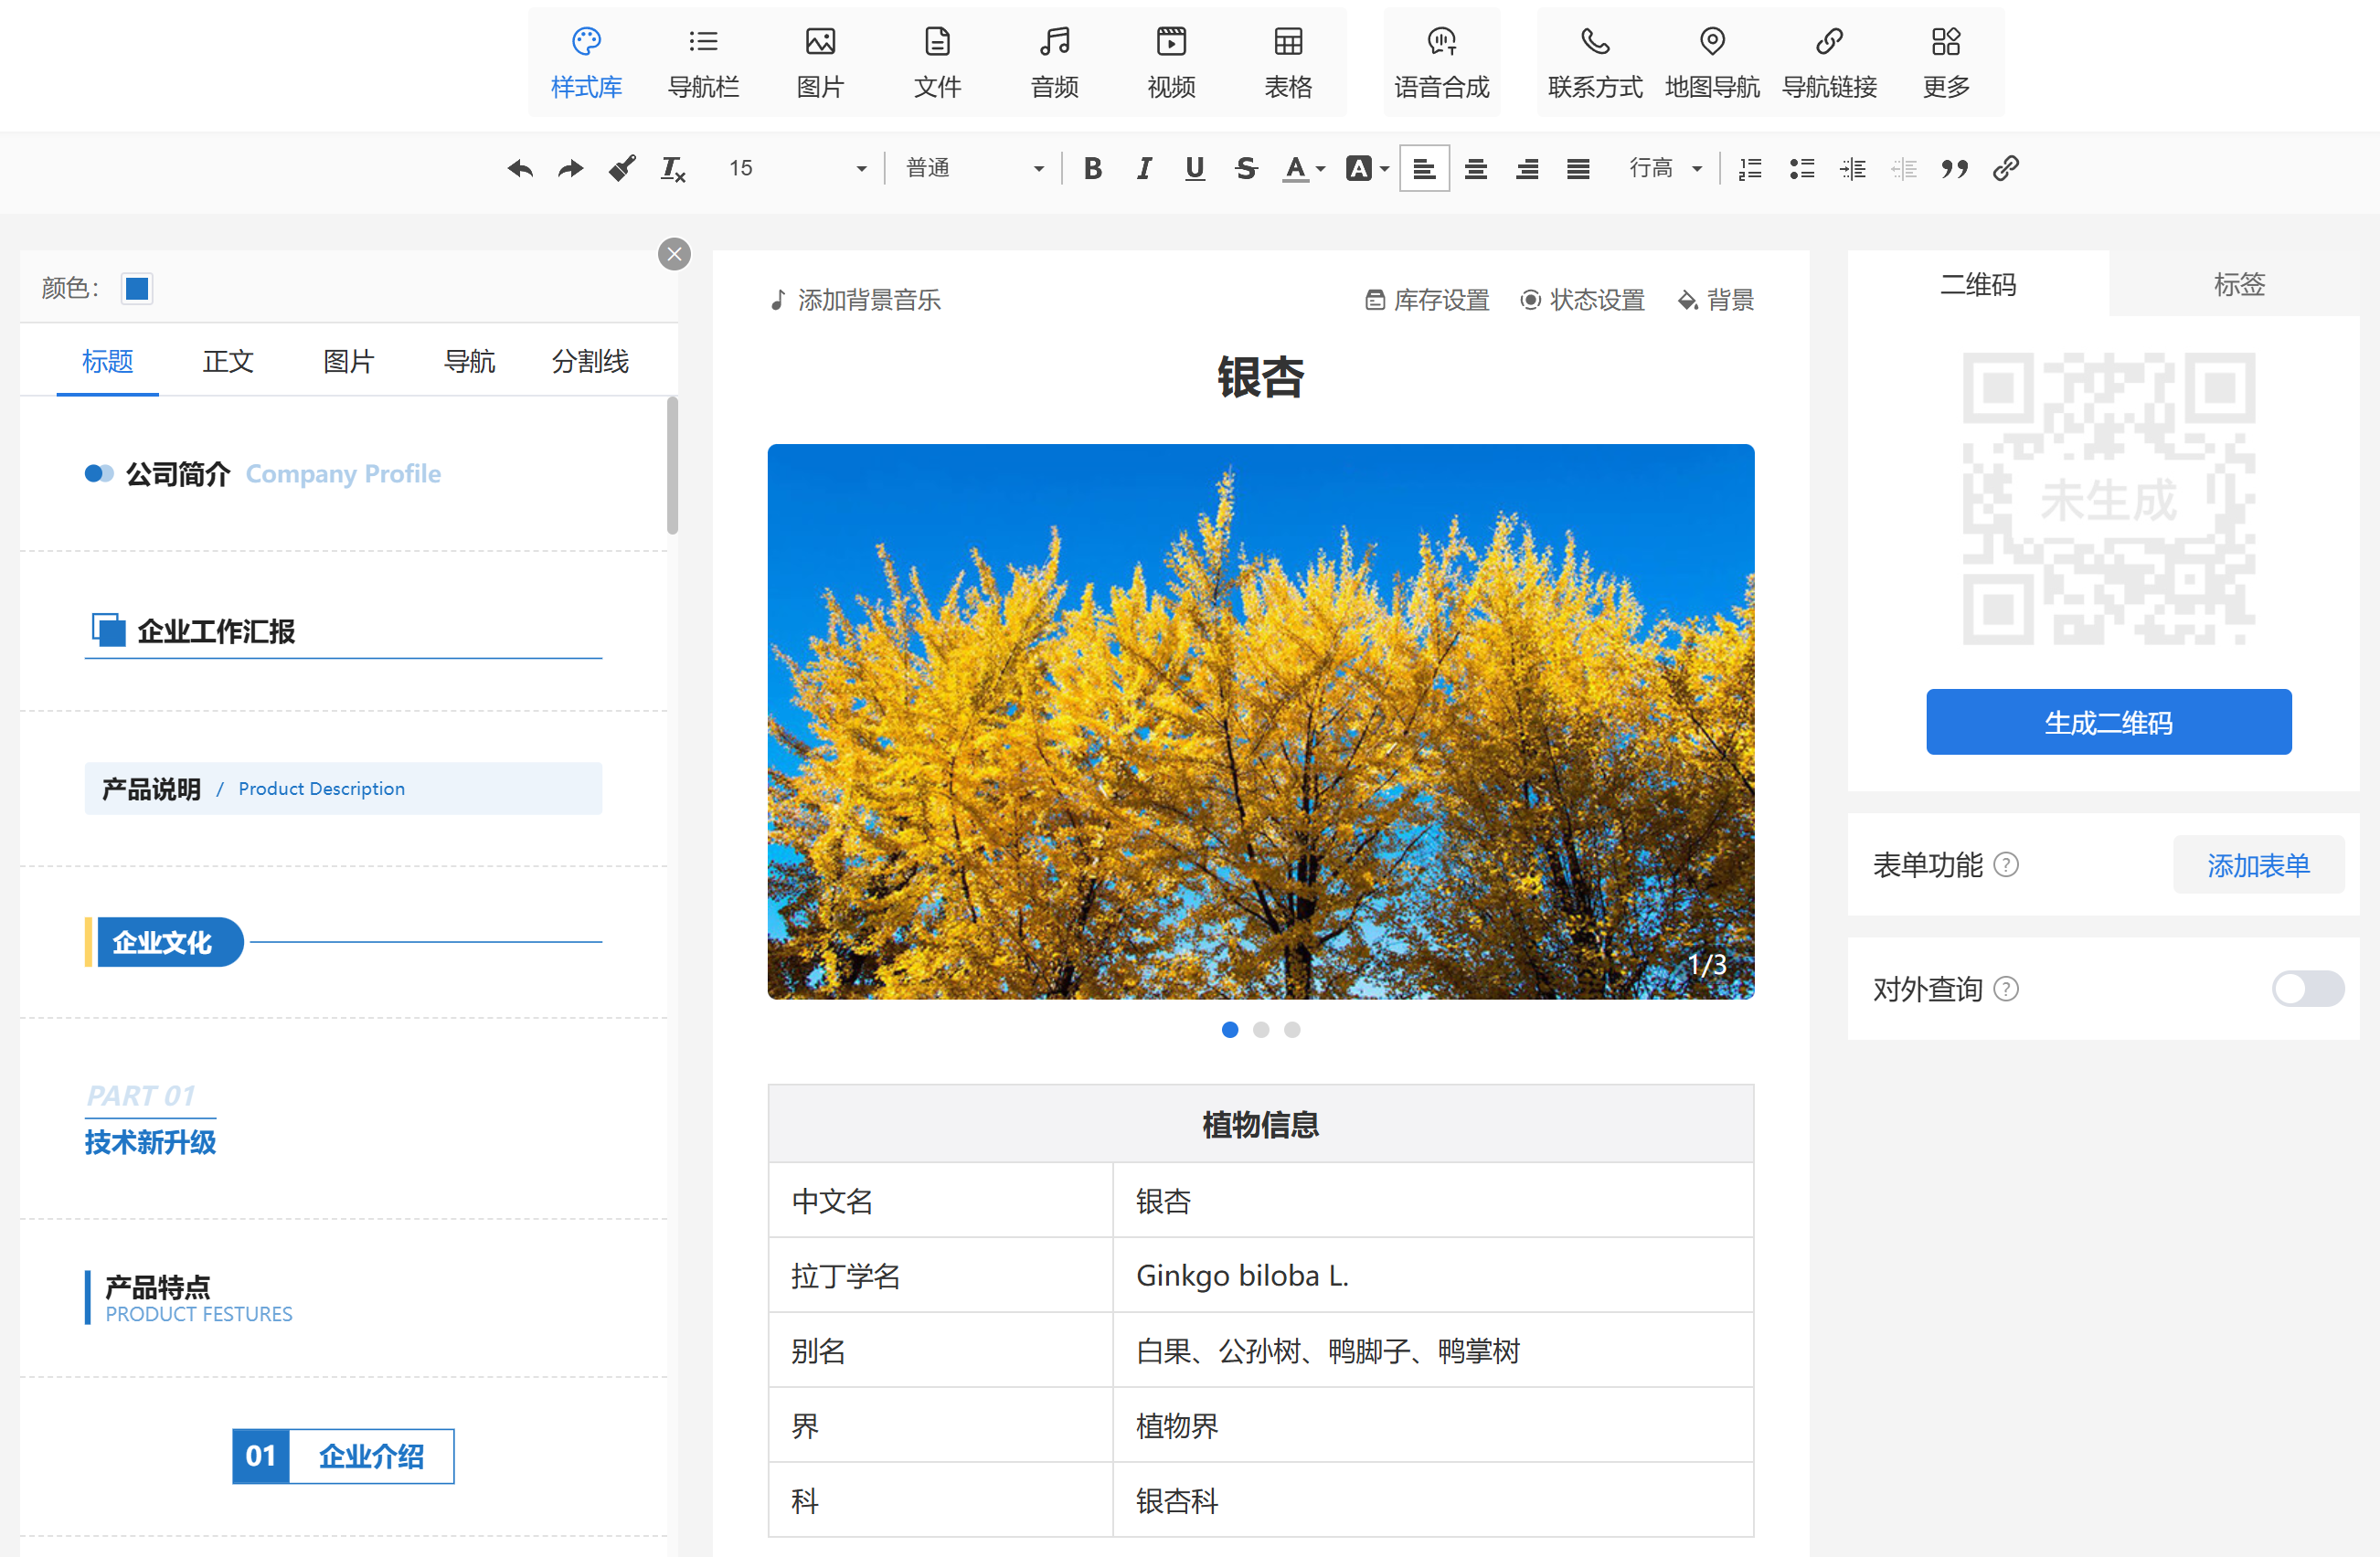Screen dimensions: 2380x1557
Task: Open the font size 15 dropdown
Action: [x=797, y=169]
